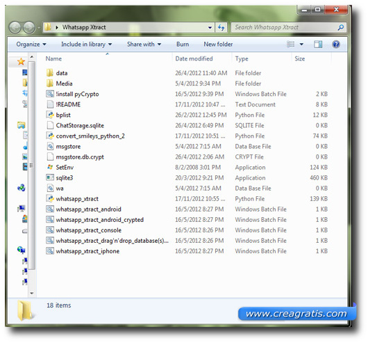
Task: Click the 26/4/2012 11:40 AM date
Action: tap(201, 73)
